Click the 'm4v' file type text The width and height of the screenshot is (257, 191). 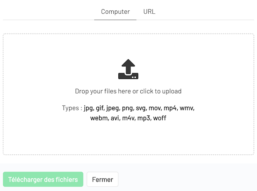[128, 118]
